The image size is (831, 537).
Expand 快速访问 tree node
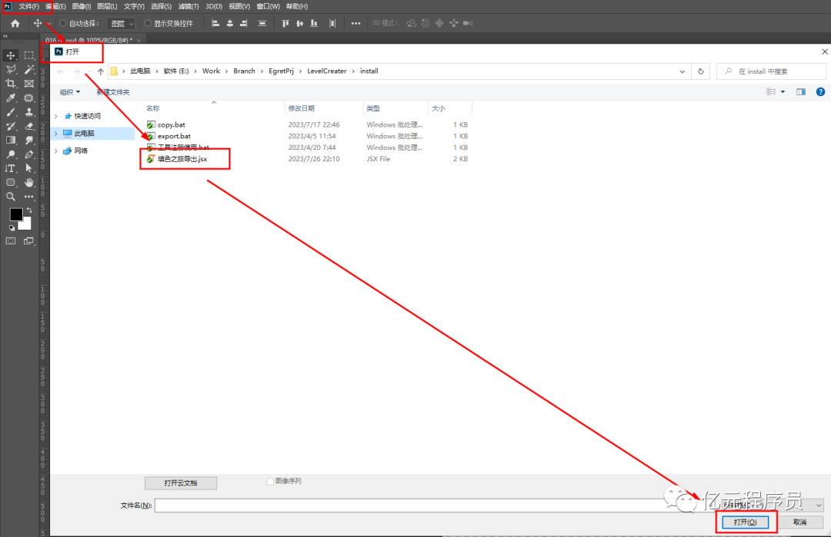(56, 117)
